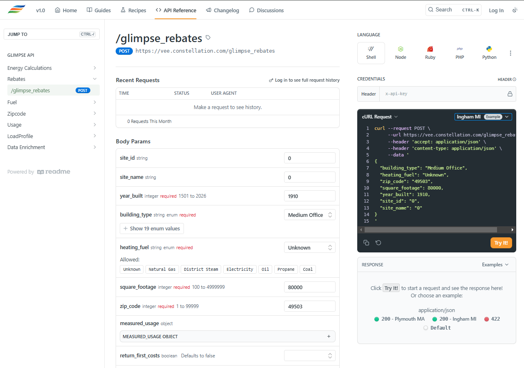The width and height of the screenshot is (524, 368).
Task: Open the Discussions tab
Action: click(266, 10)
